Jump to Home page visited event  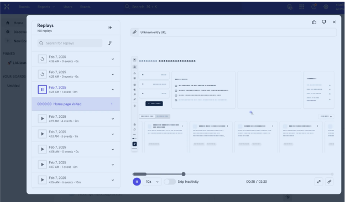(76, 104)
